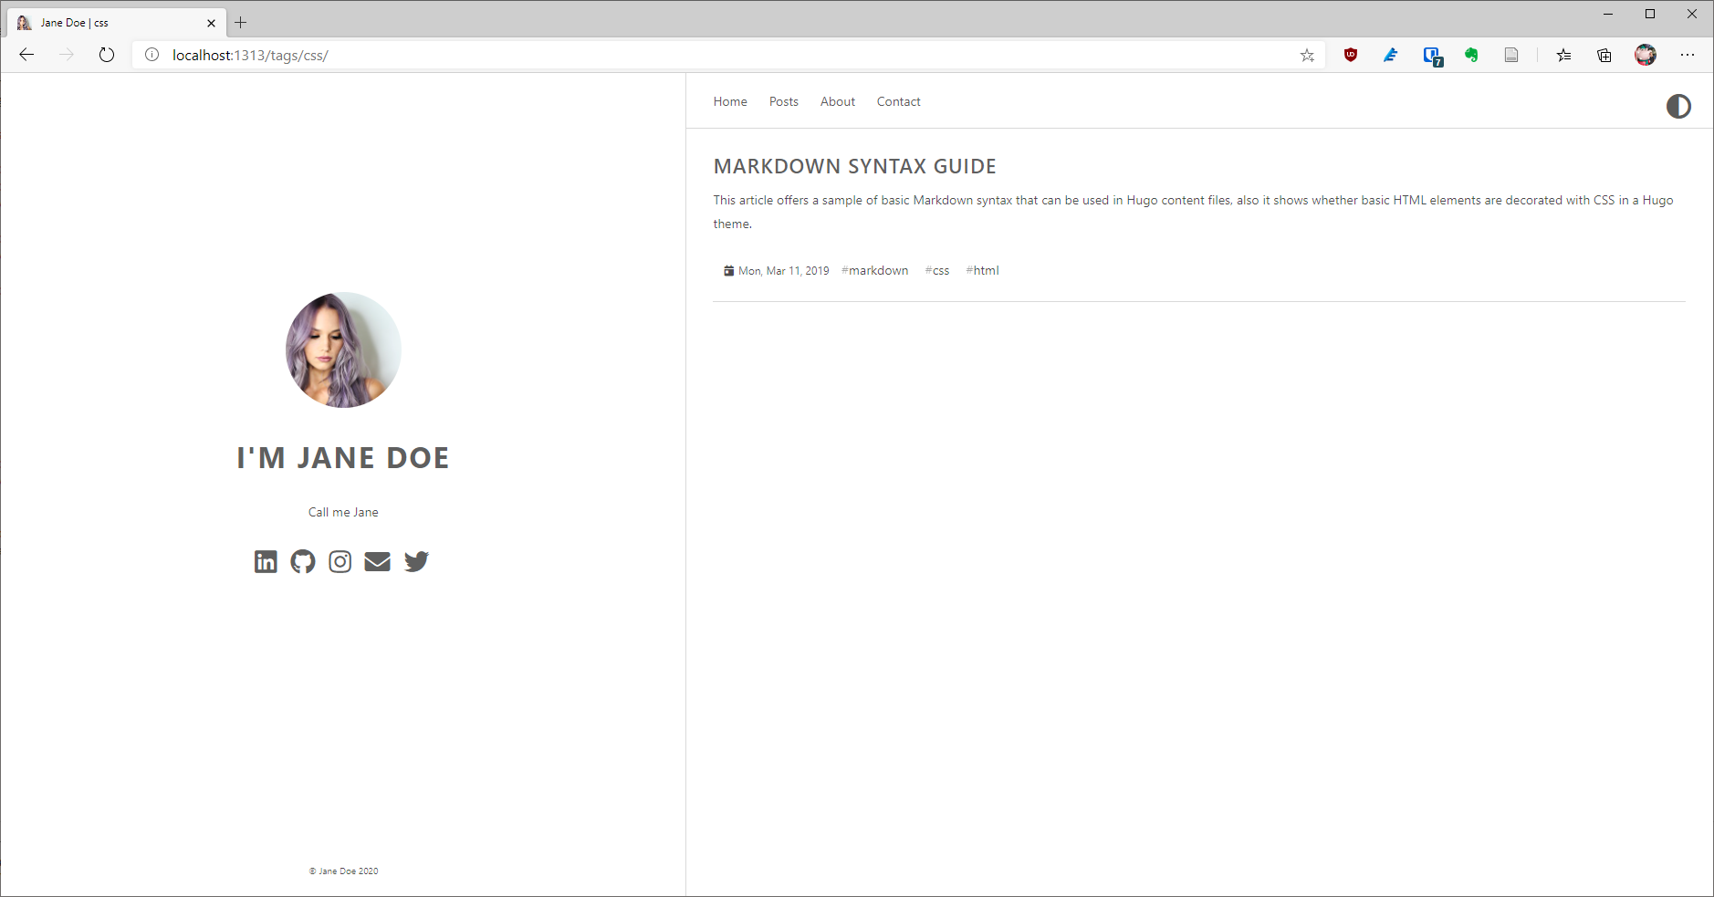Viewport: 1714px width, 897px height.
Task: Open the Twitter bird icon
Action: (416, 561)
